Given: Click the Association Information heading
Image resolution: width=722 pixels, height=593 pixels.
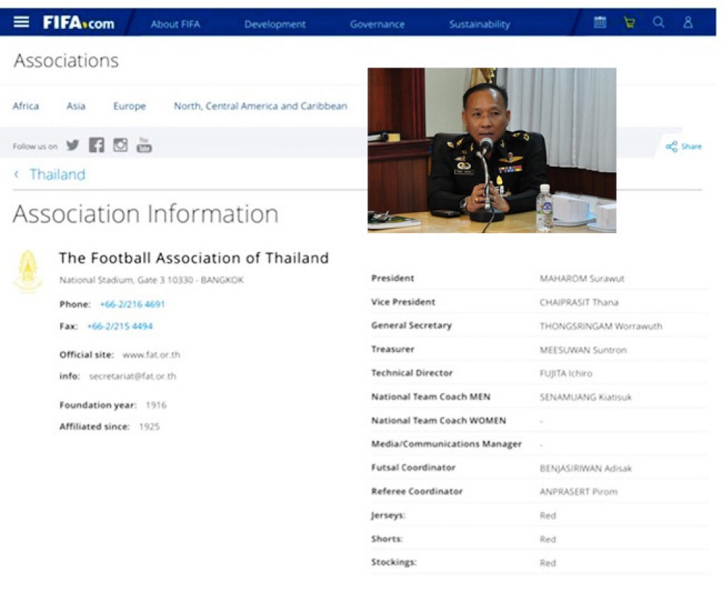Looking at the screenshot, I should [x=145, y=214].
